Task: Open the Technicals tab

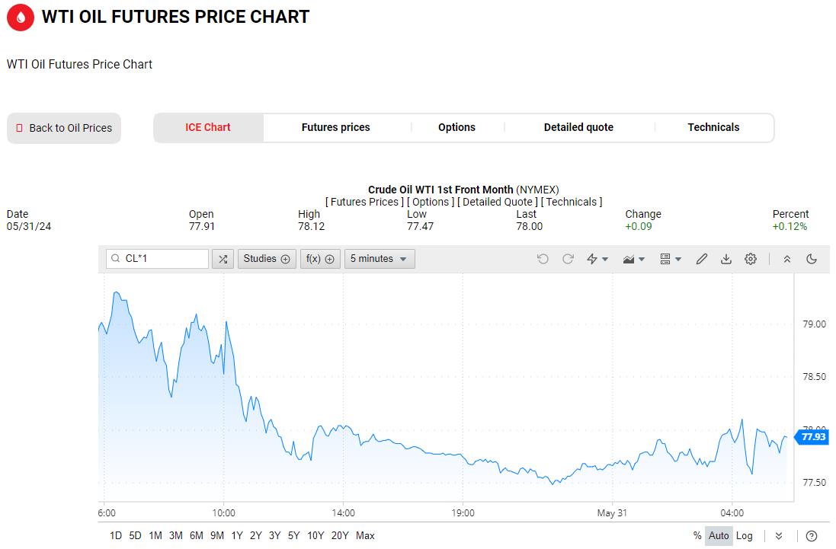Action: point(713,128)
